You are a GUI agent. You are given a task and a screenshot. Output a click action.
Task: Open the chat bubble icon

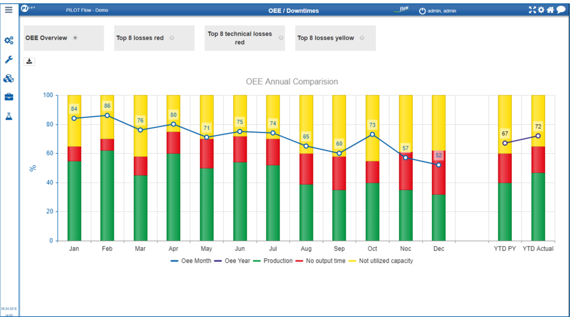click(561, 10)
